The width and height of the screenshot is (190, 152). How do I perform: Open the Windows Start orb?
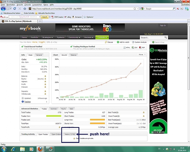coord(4,149)
